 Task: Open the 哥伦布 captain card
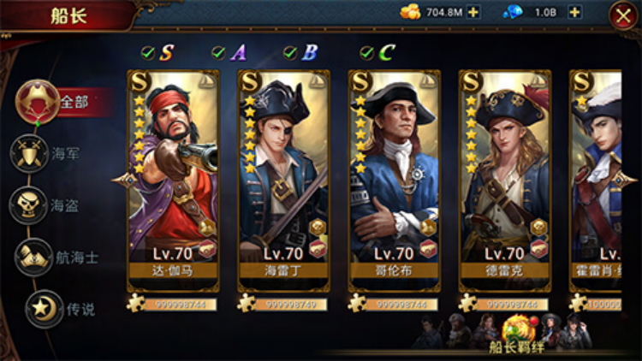[394, 180]
